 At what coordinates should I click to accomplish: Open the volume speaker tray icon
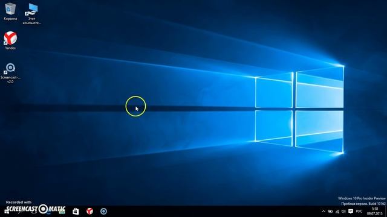343,212
